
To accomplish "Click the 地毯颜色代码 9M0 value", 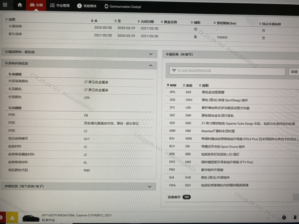I will point(87,170).
